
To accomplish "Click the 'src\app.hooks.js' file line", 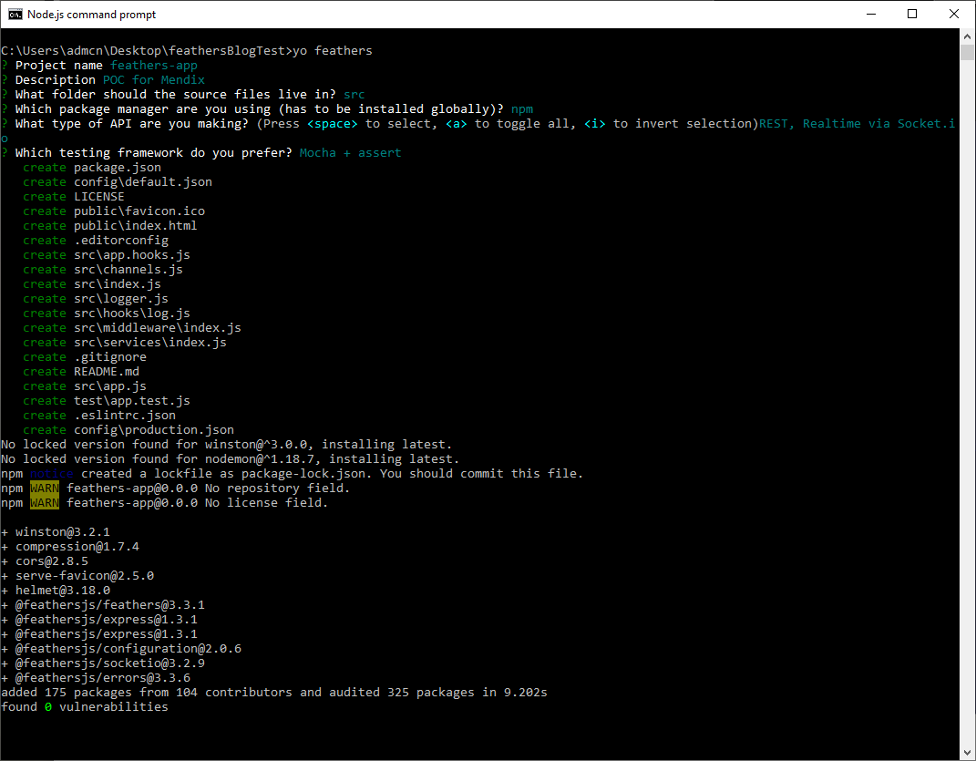I will [x=107, y=254].
